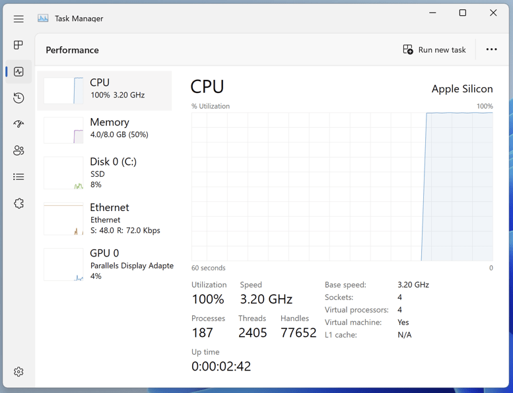513x393 pixels.
Task: Select Disk 0 (C:) resource
Action: point(104,173)
